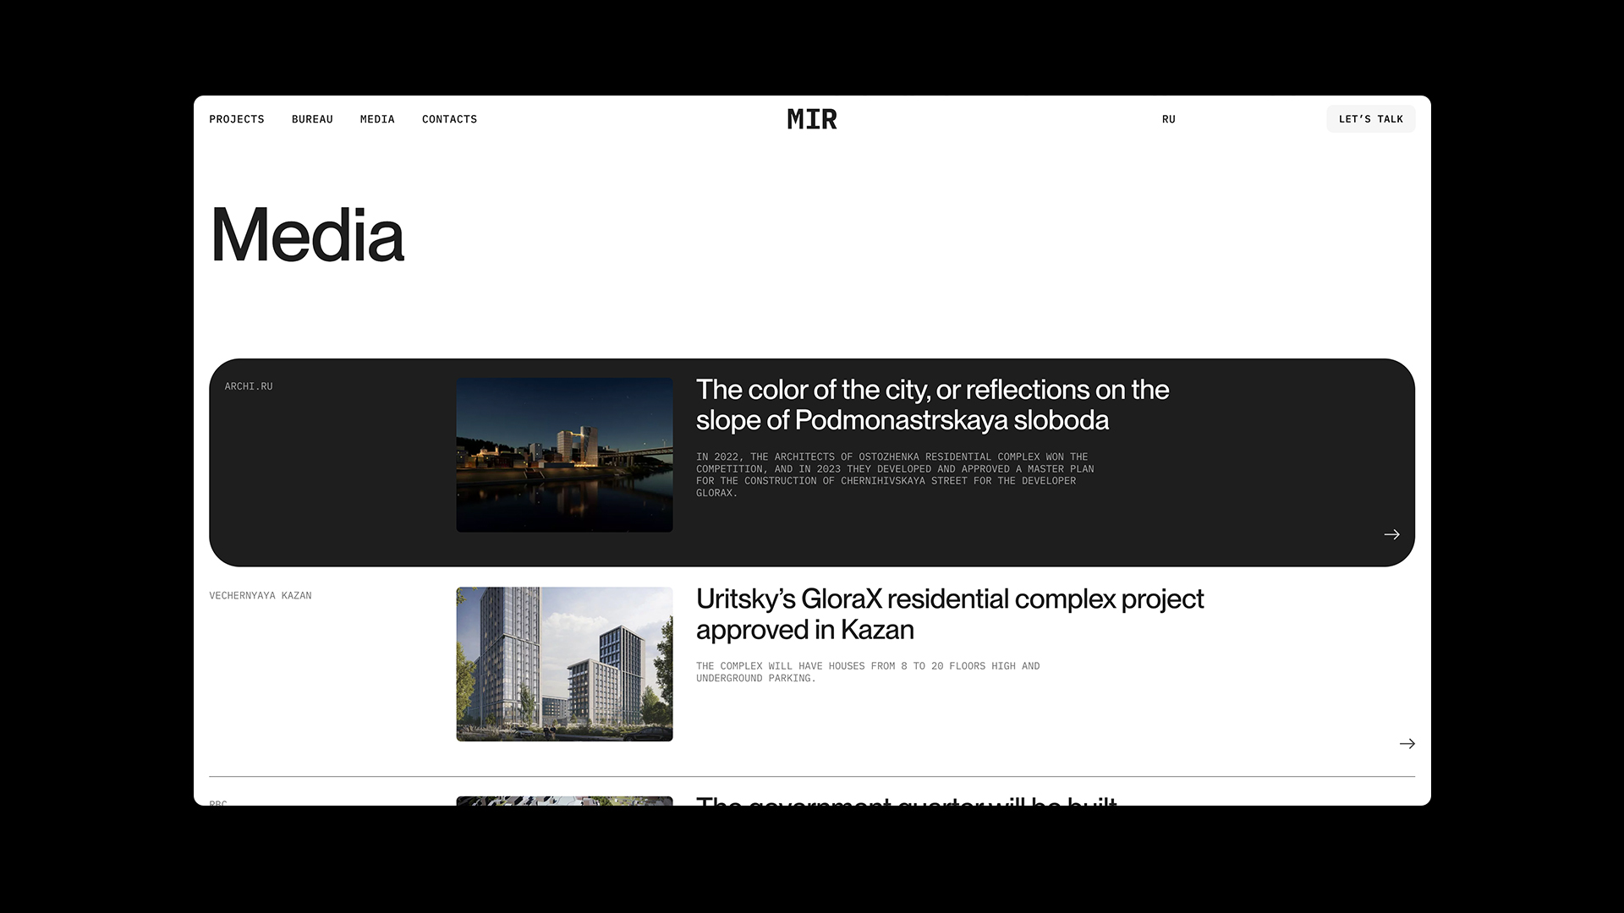Click the partially visible third article thumbnail
Image resolution: width=1624 pixels, height=913 pixels.
(x=564, y=800)
